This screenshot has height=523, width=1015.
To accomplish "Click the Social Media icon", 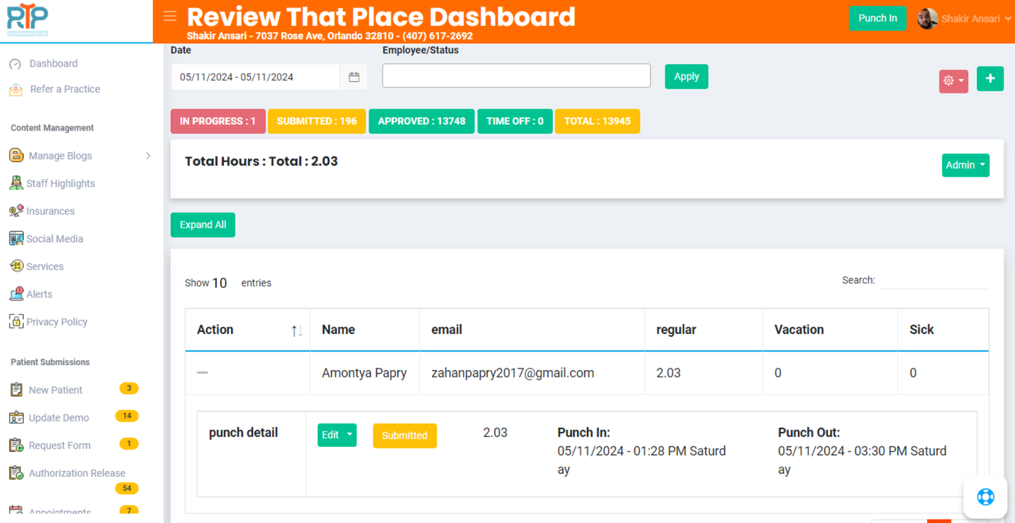I will [x=16, y=238].
